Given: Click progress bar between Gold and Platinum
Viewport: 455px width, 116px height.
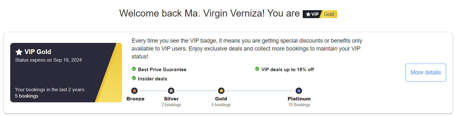Looking at the screenshot, I should pyautogui.click(x=260, y=91).
